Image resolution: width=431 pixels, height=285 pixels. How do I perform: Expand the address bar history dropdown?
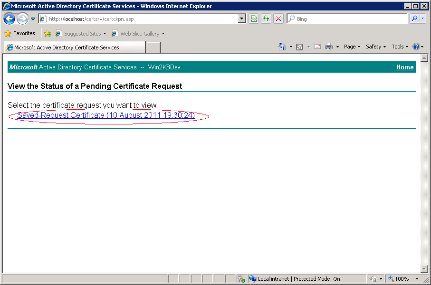(242, 19)
